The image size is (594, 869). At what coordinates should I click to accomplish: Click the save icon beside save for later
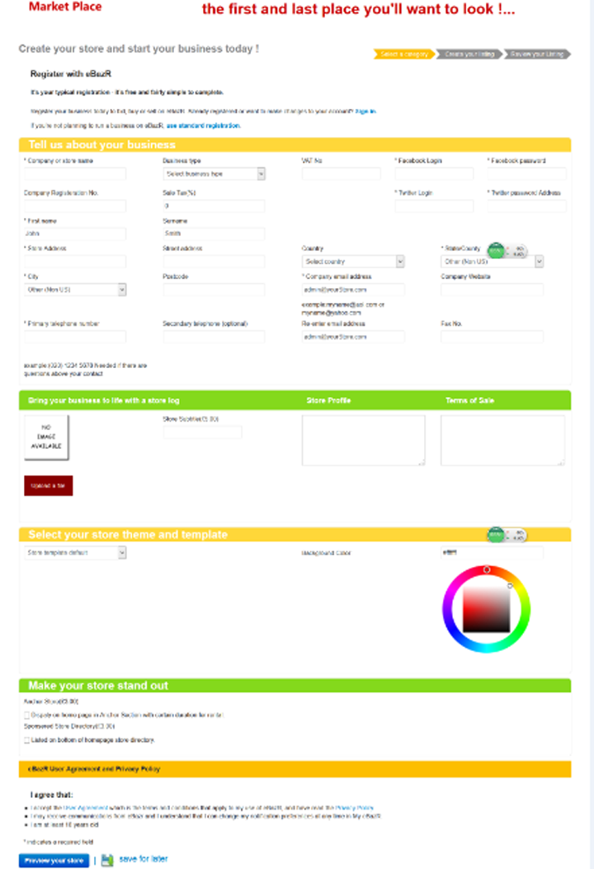tap(106, 860)
